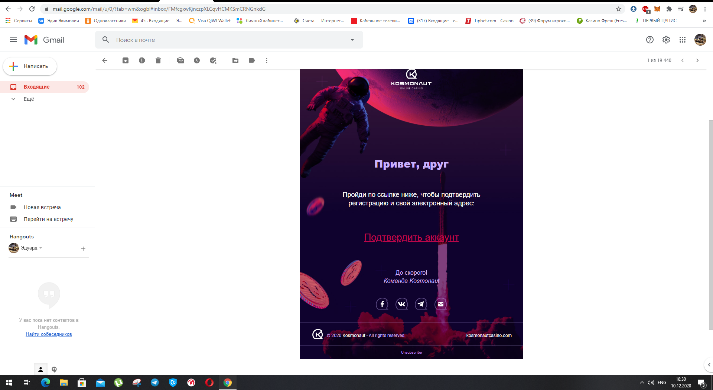The image size is (713, 390).
Task: Add email to Tasks
Action: point(213,60)
